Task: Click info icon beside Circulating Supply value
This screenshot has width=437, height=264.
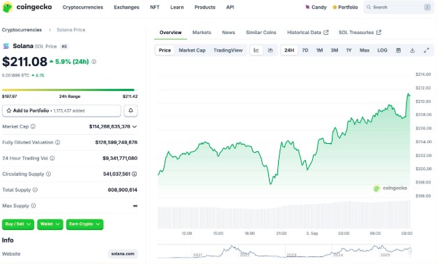Action: click(135, 174)
